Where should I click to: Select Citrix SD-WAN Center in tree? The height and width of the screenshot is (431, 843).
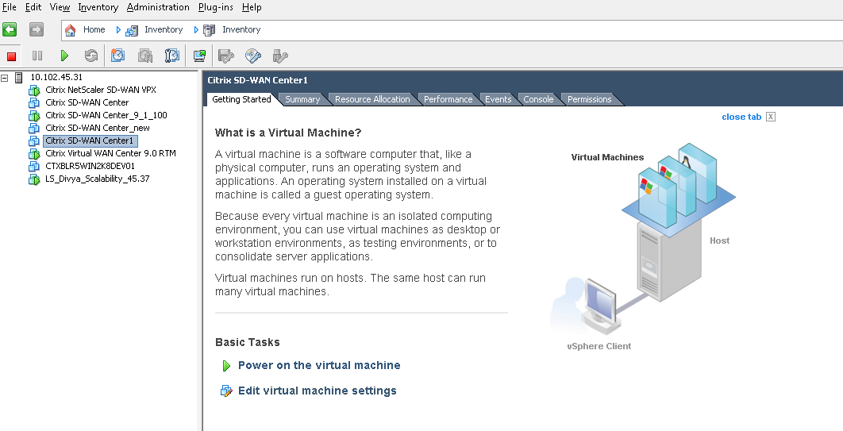tap(87, 102)
